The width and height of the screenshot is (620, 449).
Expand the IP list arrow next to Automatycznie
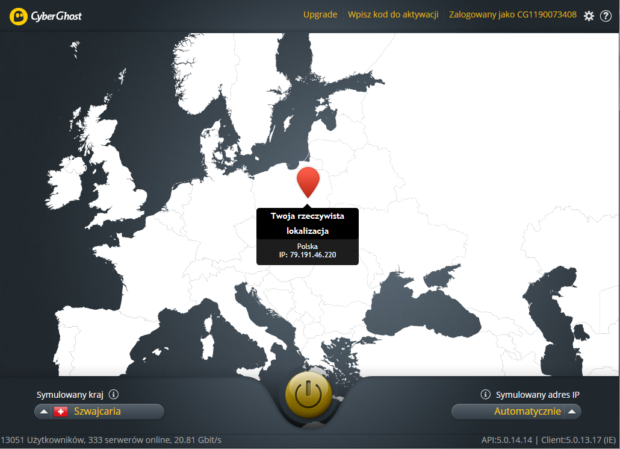[572, 412]
